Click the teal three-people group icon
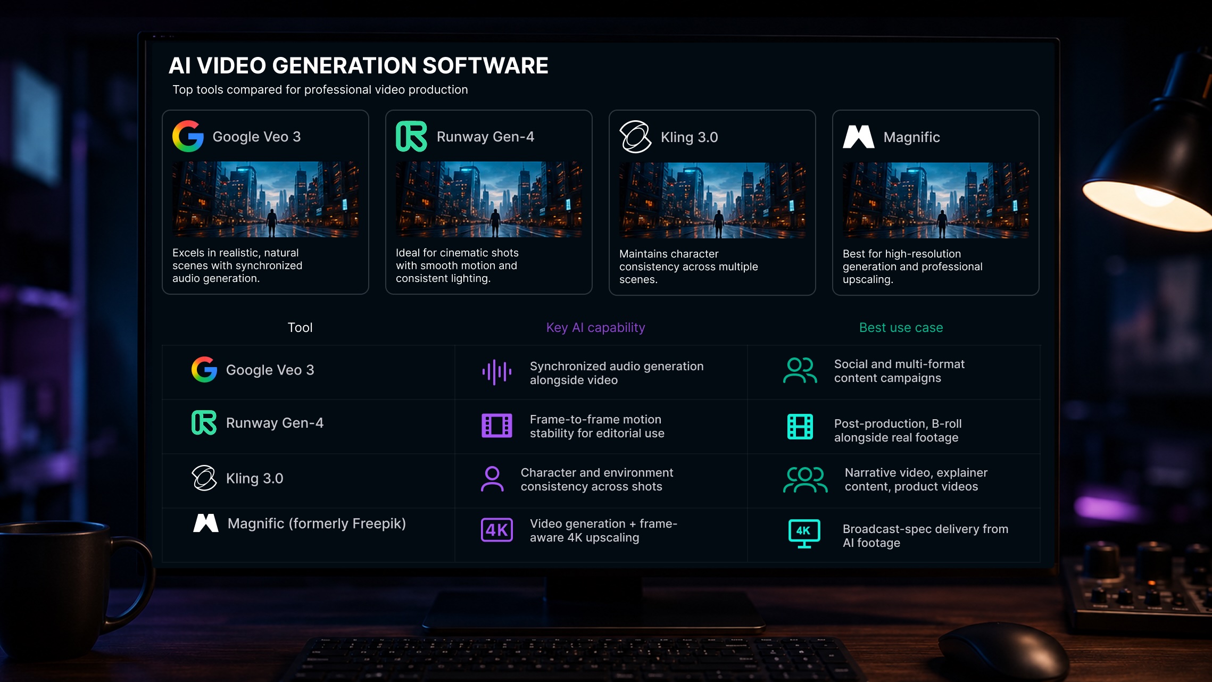This screenshot has width=1212, height=682. click(x=806, y=480)
